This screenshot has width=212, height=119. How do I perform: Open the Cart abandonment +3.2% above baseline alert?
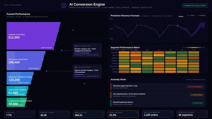pyautogui.click(x=158, y=95)
